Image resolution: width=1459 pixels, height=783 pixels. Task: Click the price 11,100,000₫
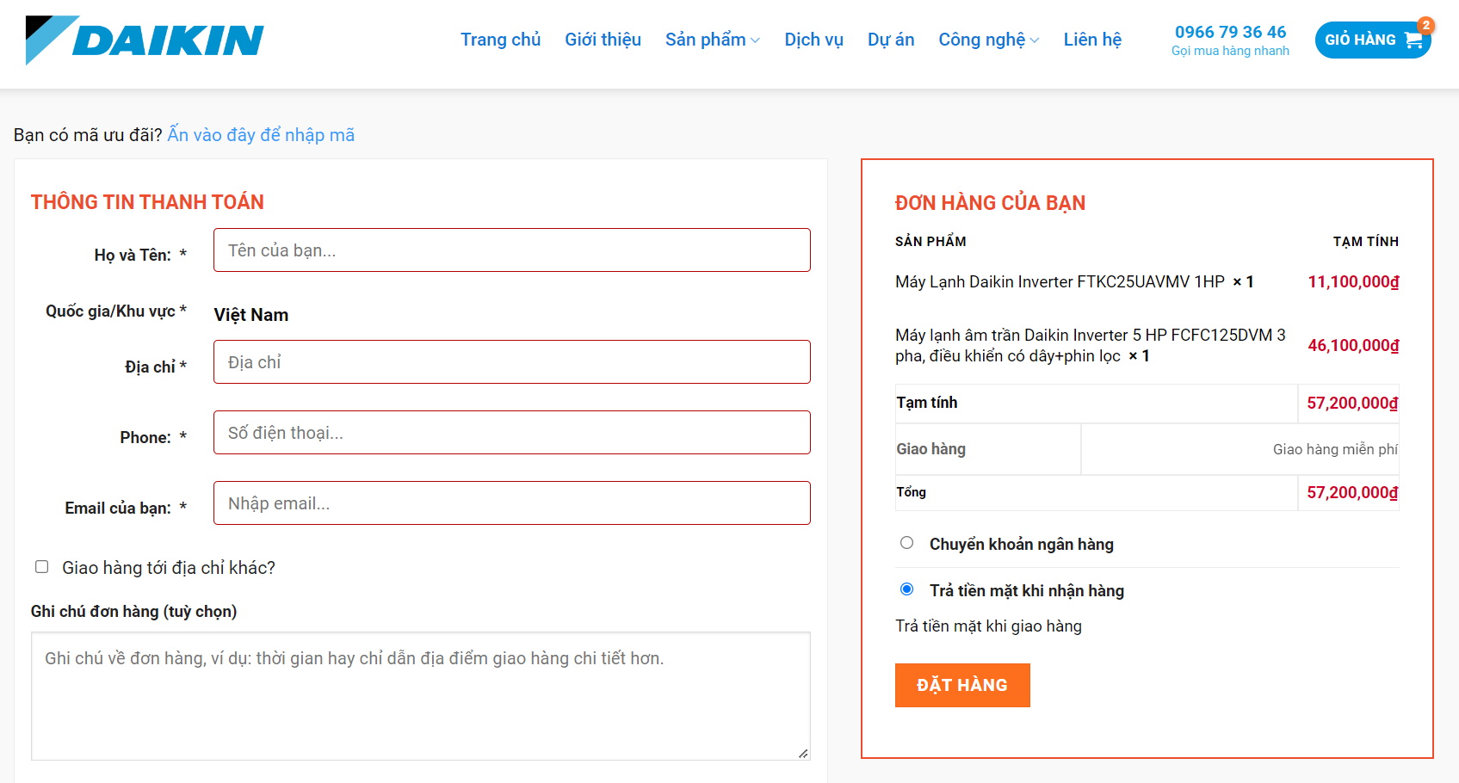1353,282
